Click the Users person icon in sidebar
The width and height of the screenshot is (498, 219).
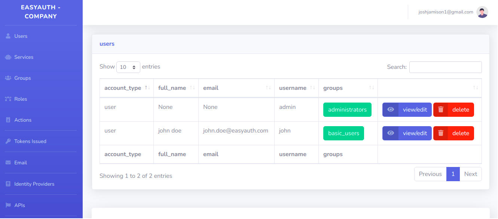[x=8, y=36]
